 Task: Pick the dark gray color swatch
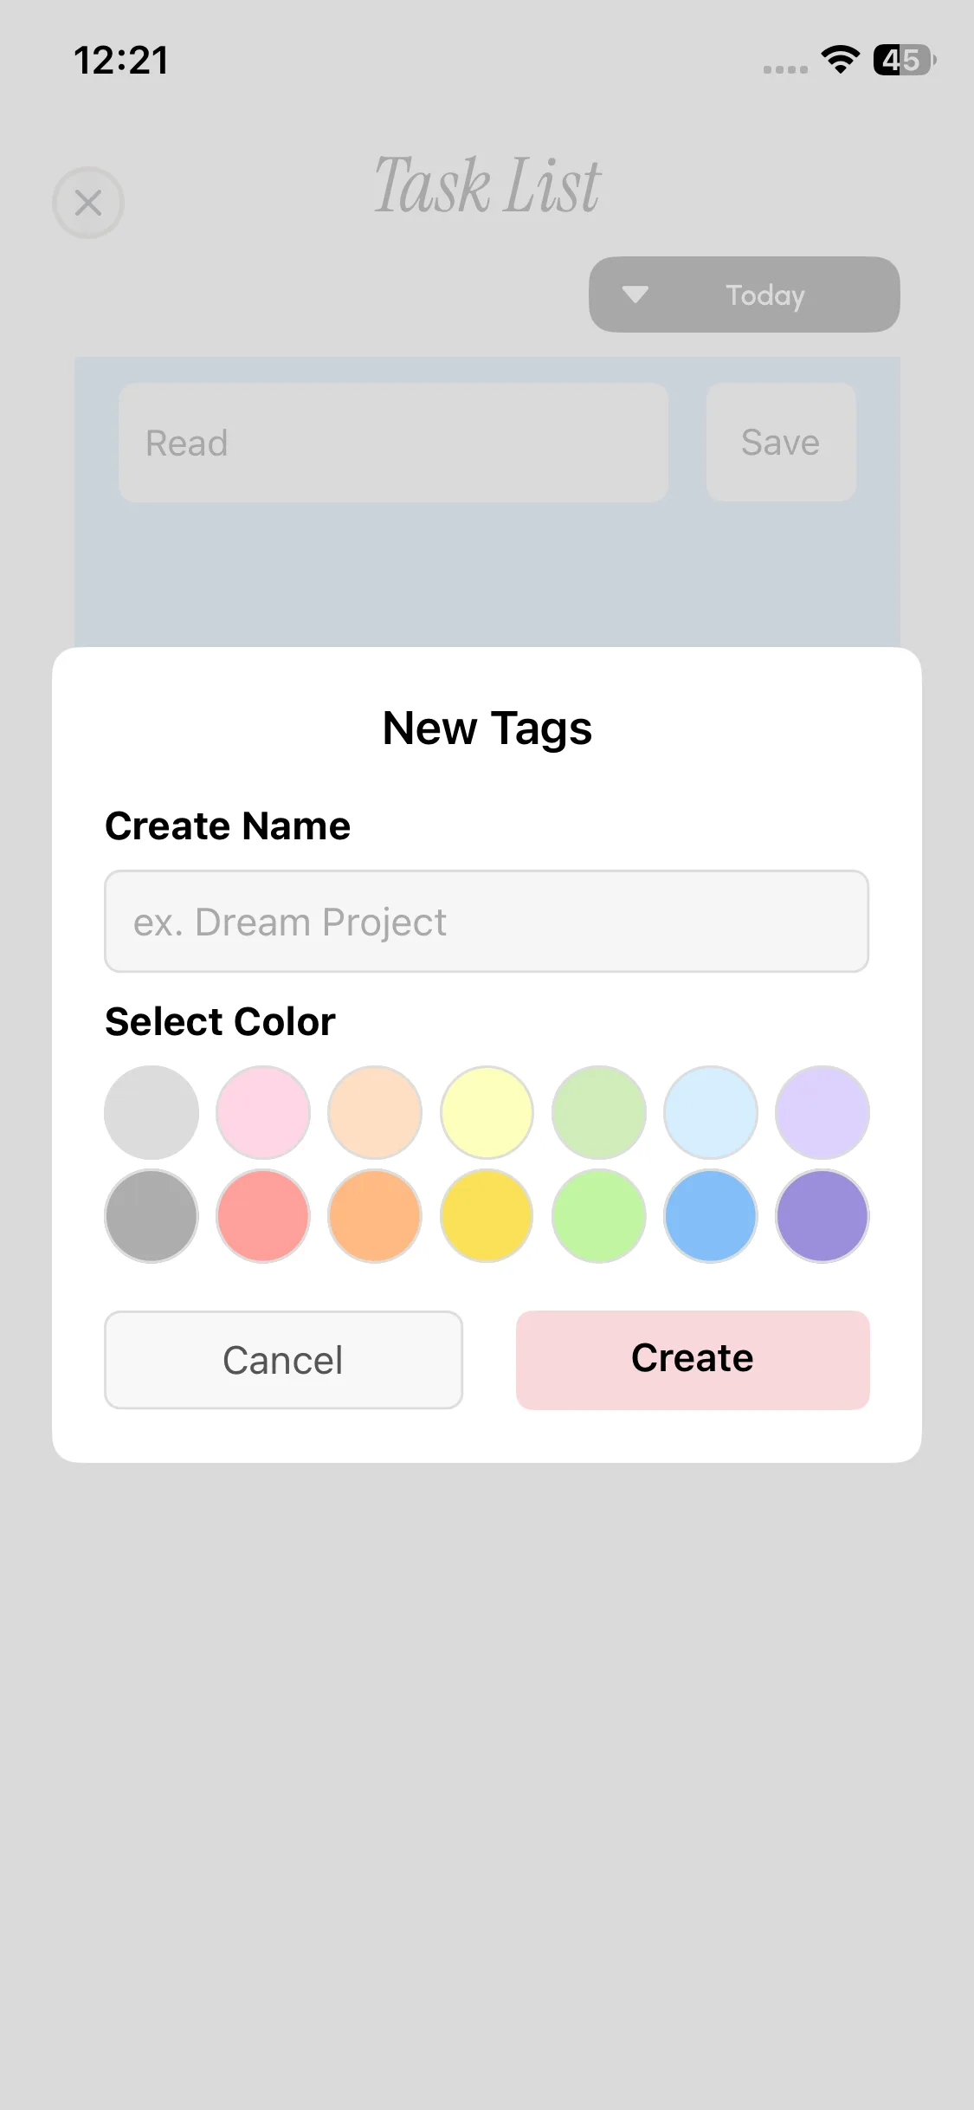tap(152, 1216)
